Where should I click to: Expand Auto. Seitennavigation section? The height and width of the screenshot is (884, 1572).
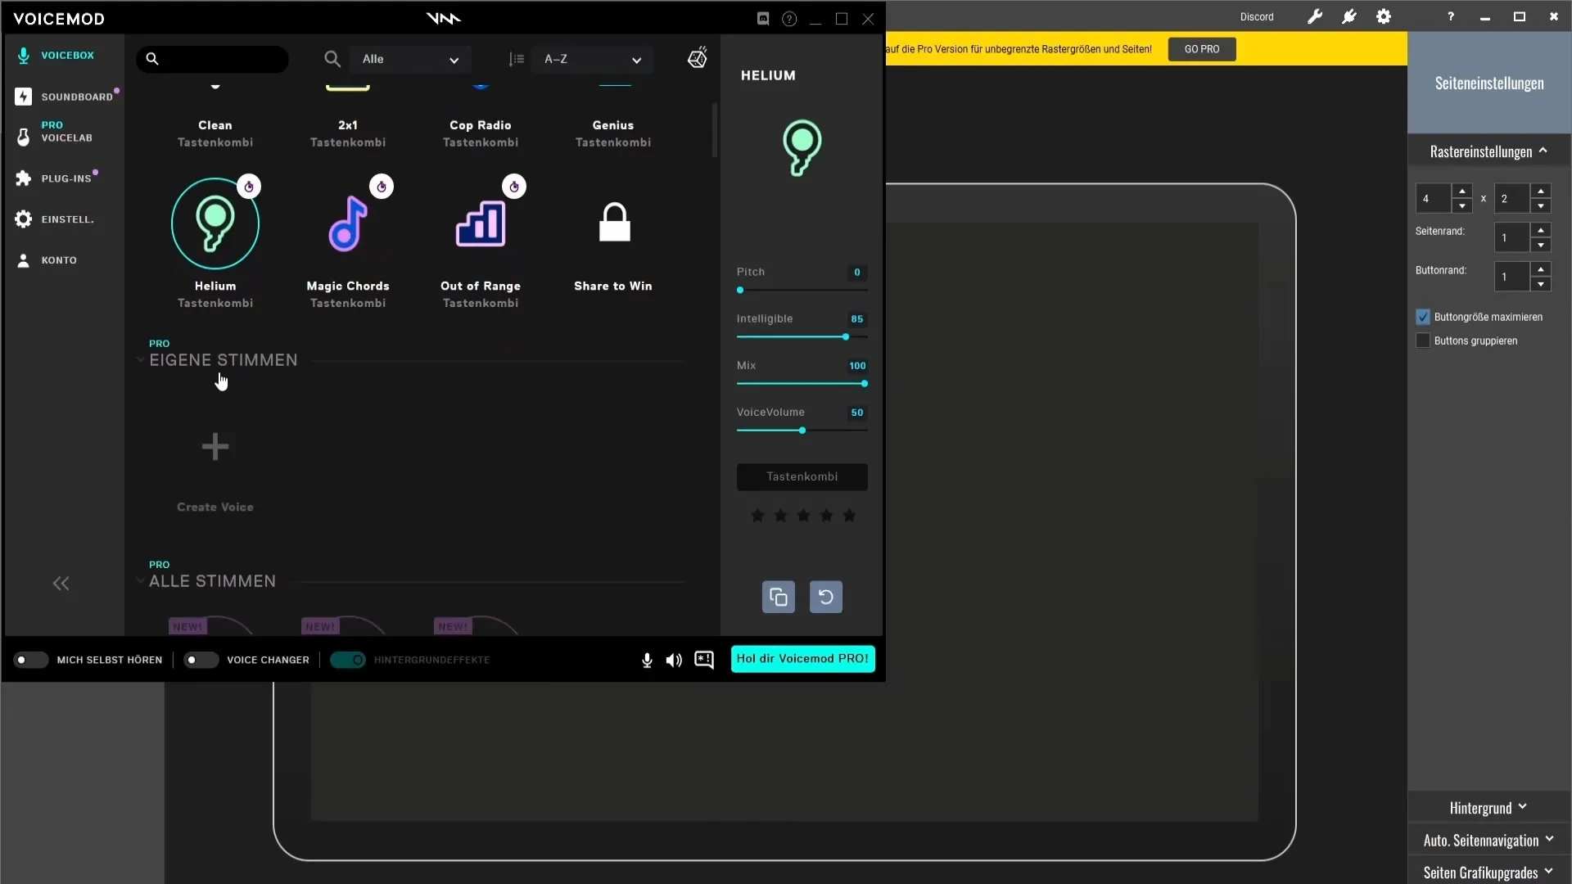tap(1488, 841)
